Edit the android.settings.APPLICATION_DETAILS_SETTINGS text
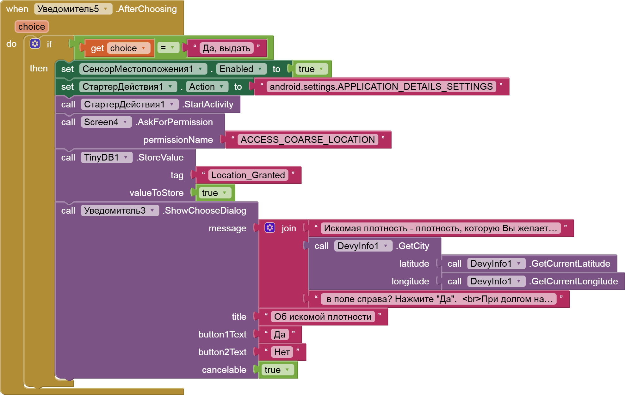 381,87
